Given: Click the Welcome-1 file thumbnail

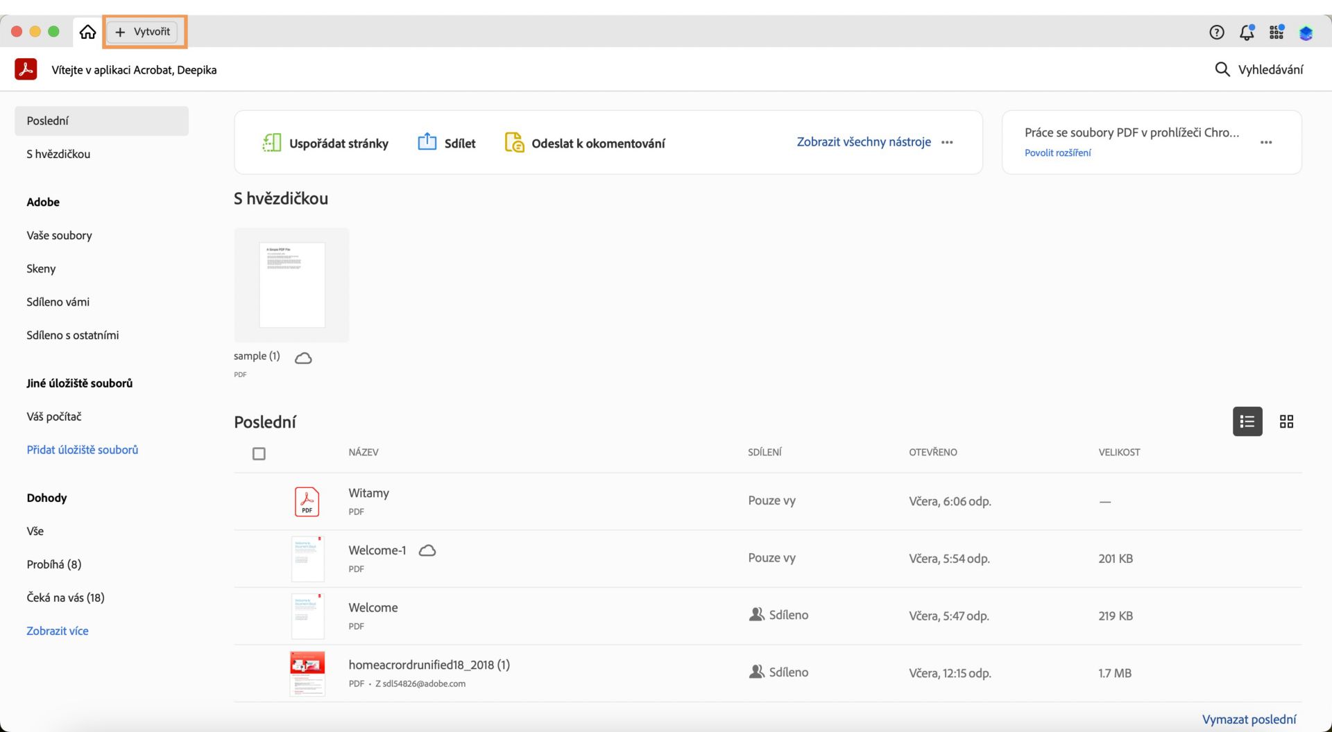Looking at the screenshot, I should (307, 559).
